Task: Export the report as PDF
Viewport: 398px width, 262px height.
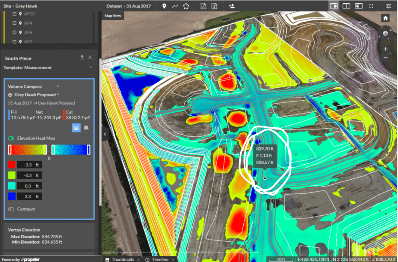Action: (203, 6)
